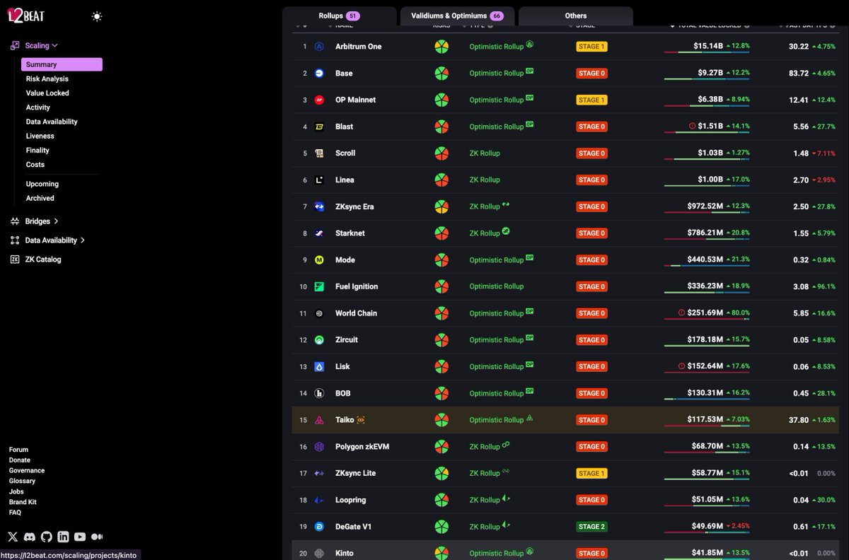The height and width of the screenshot is (560, 849).
Task: Click the Zircuit project logo
Action: (x=320, y=340)
